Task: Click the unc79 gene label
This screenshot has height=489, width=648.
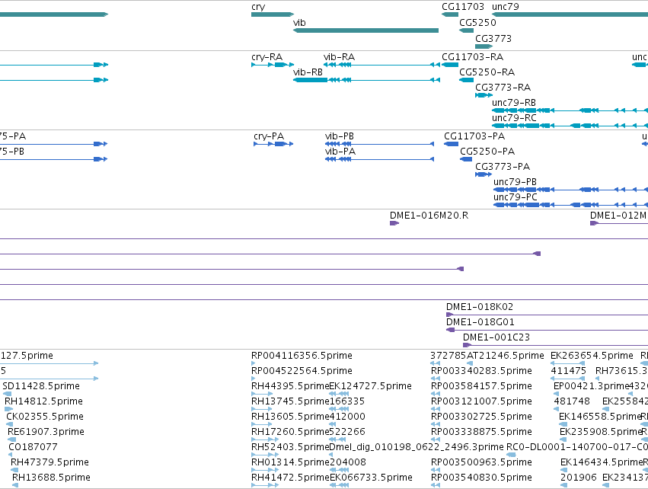Action: click(505, 7)
